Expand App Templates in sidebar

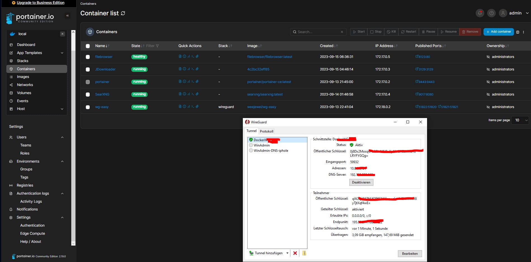[62, 53]
